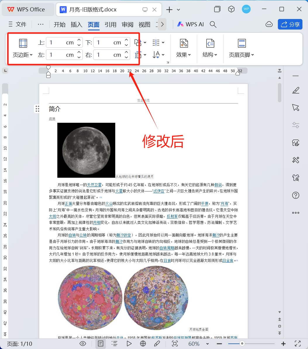Enter full screen mode from status bar
This screenshot has height=349, width=308.
click(x=298, y=344)
